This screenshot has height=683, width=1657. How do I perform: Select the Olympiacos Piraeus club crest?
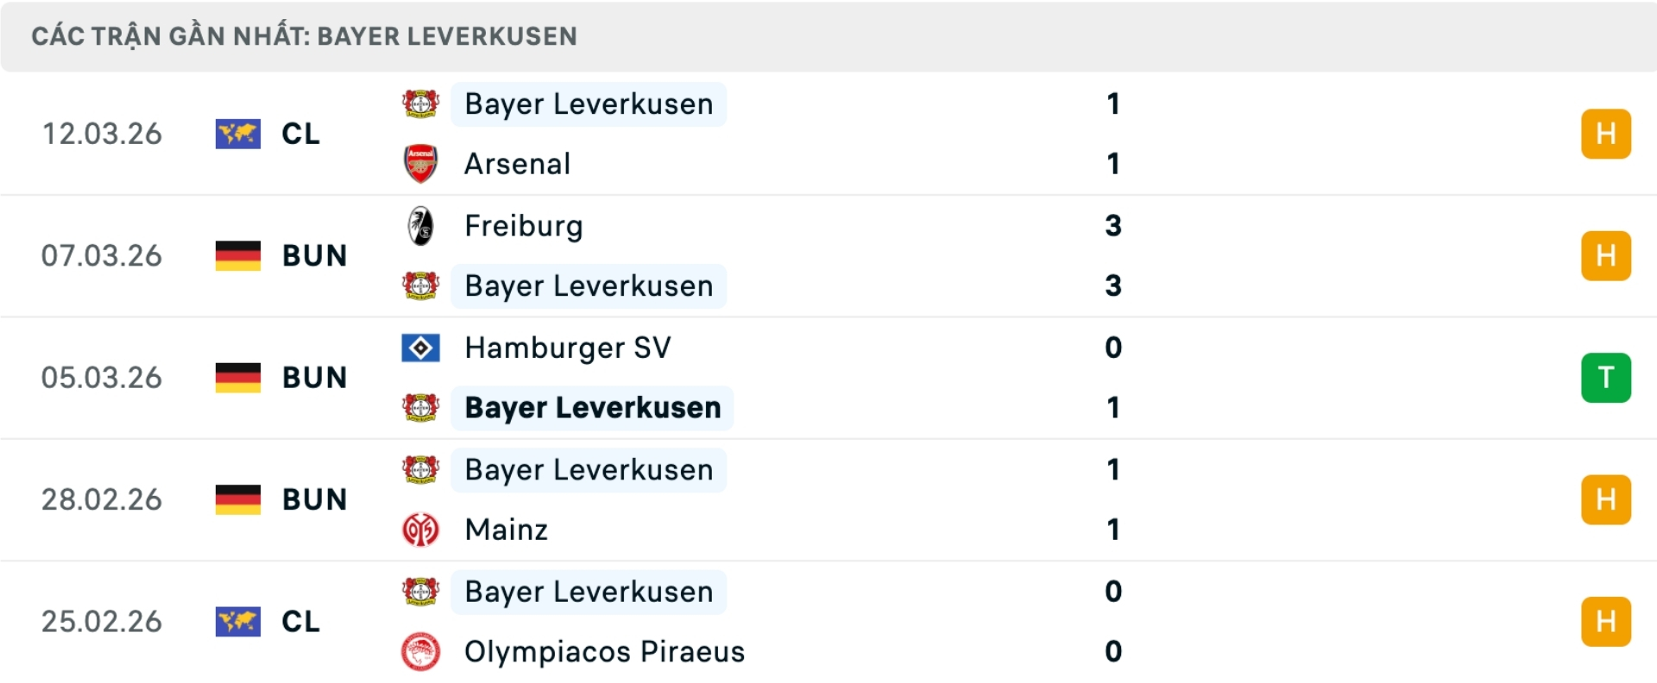420,653
